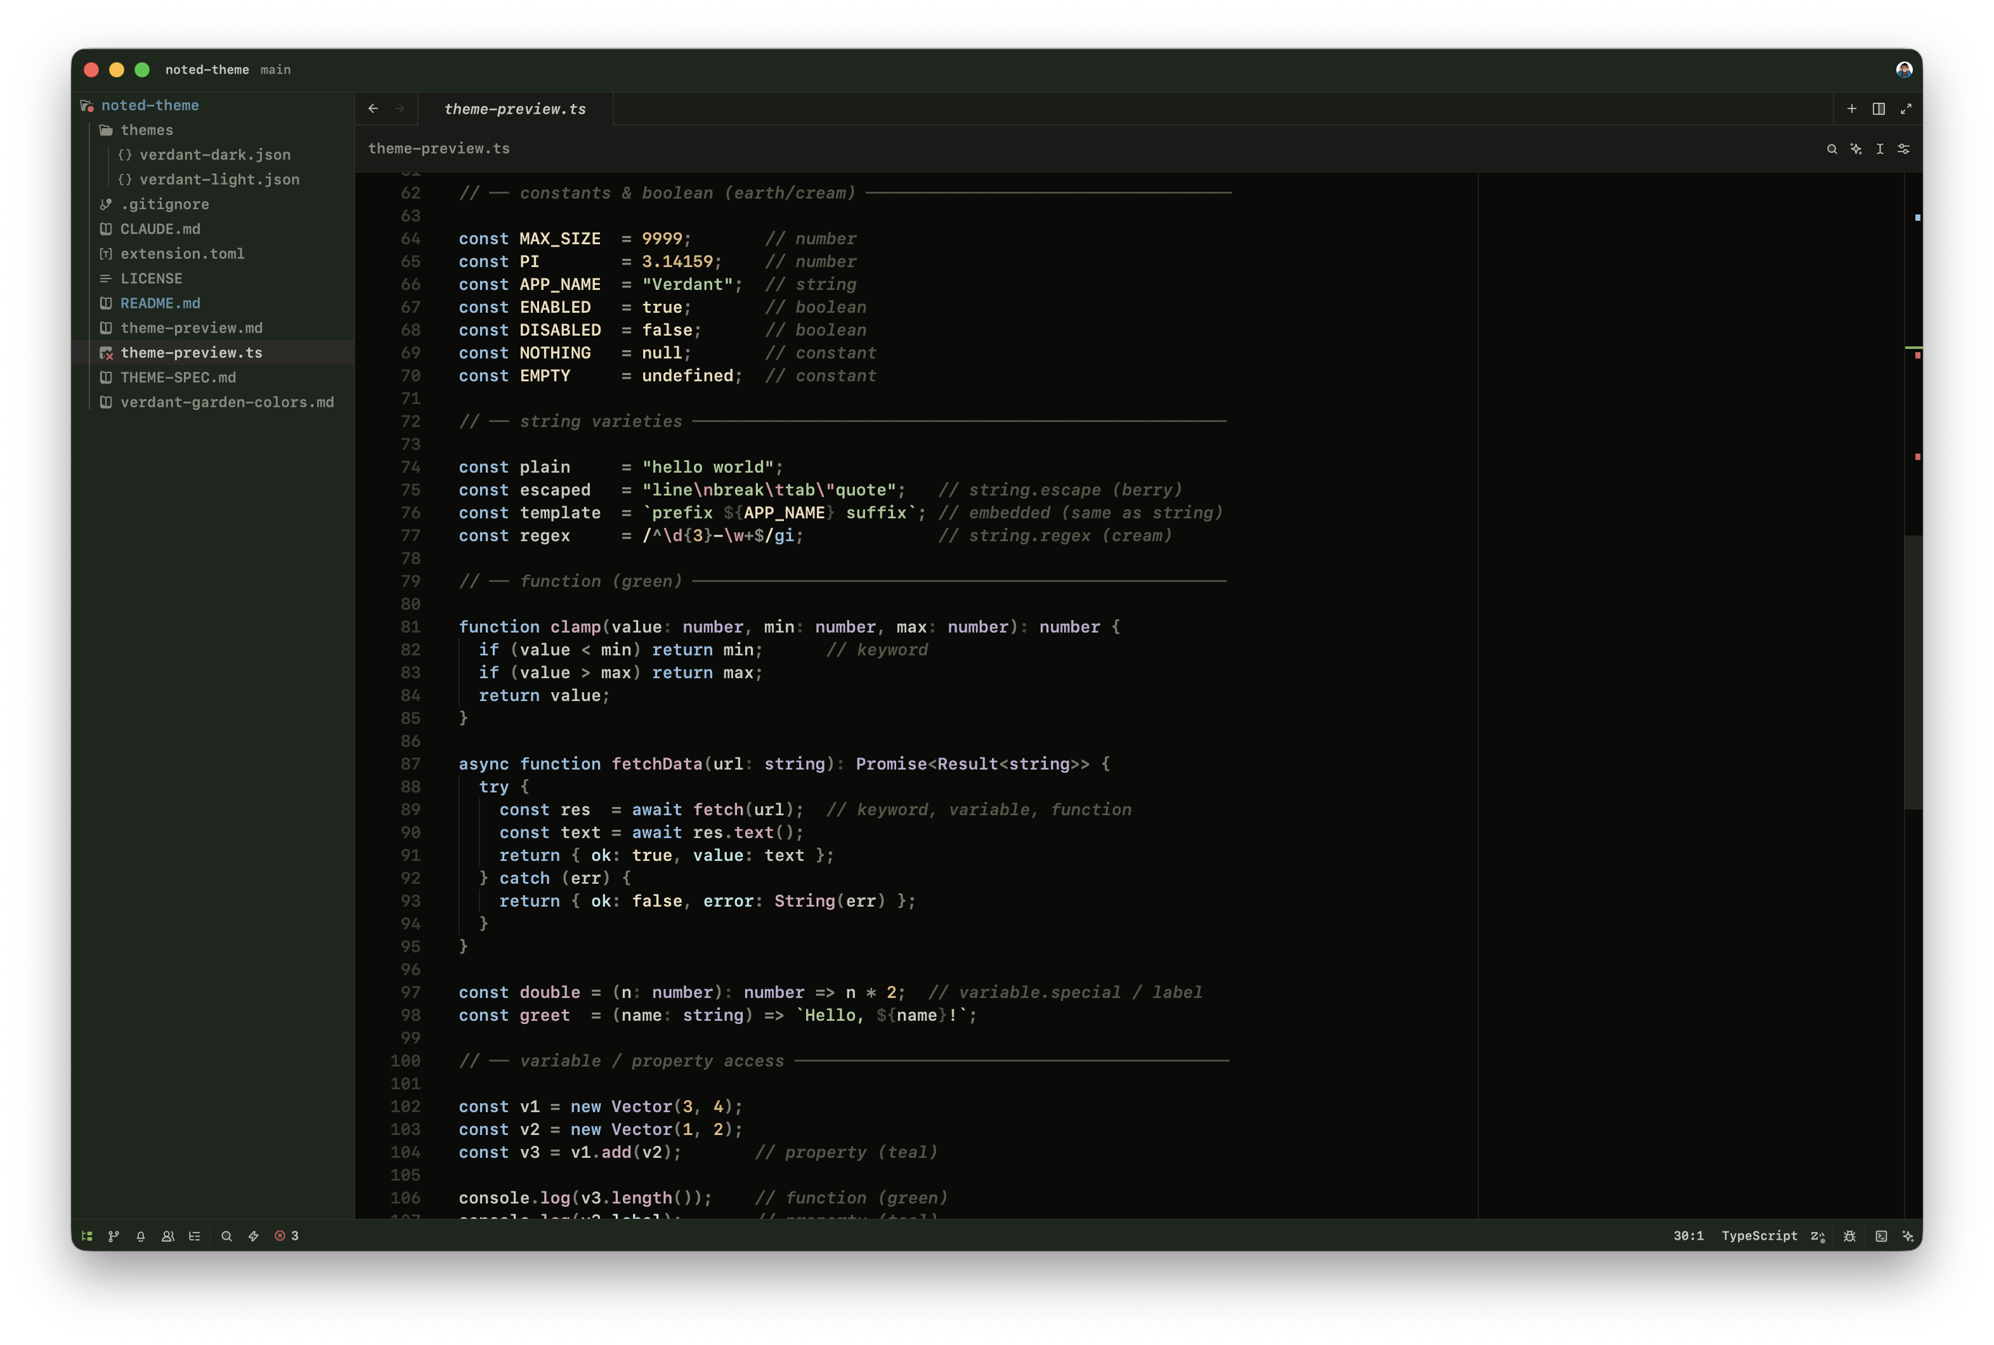The width and height of the screenshot is (1994, 1345).
Task: Open the agent panel sparkle icon in status bar
Action: pos(1907,1236)
